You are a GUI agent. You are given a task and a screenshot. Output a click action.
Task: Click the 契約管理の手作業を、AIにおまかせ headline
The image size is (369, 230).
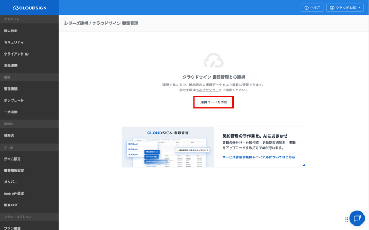(x=255, y=136)
